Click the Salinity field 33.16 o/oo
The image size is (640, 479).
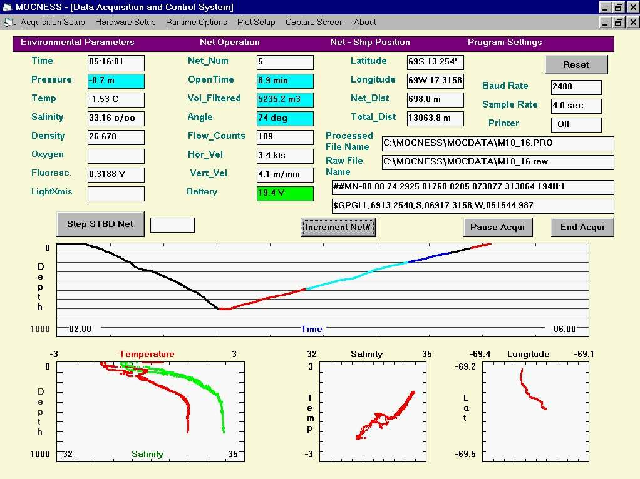[x=116, y=119]
